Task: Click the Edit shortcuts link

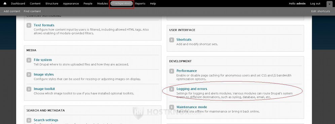Action: coord(321,11)
